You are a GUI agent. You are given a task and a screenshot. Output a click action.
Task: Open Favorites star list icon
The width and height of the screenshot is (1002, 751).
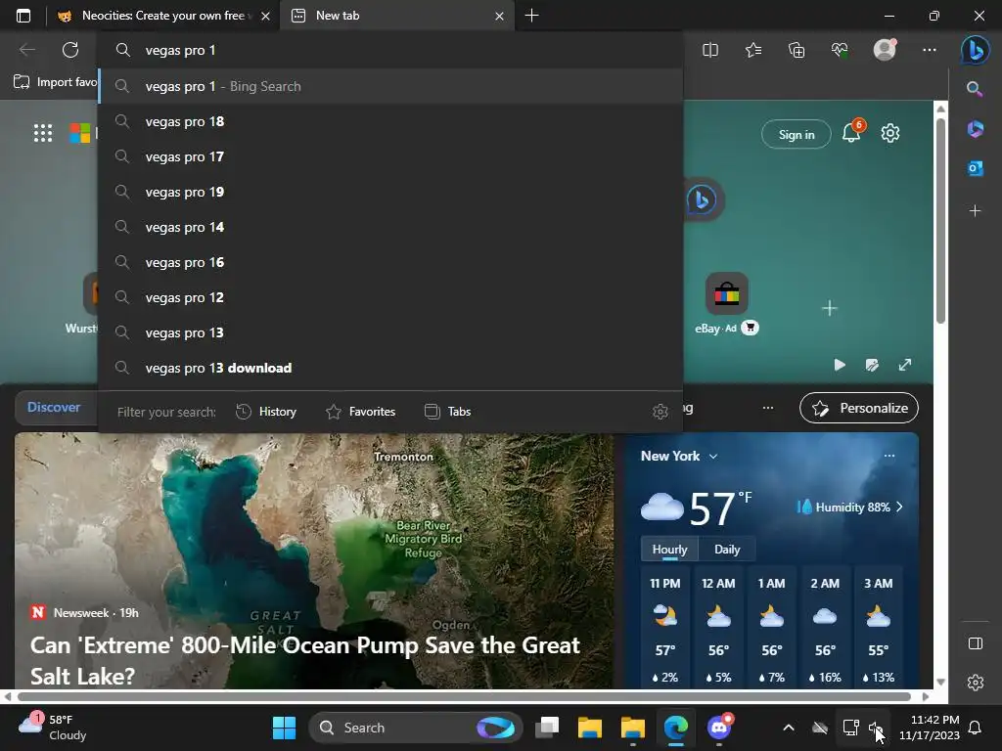(x=753, y=50)
